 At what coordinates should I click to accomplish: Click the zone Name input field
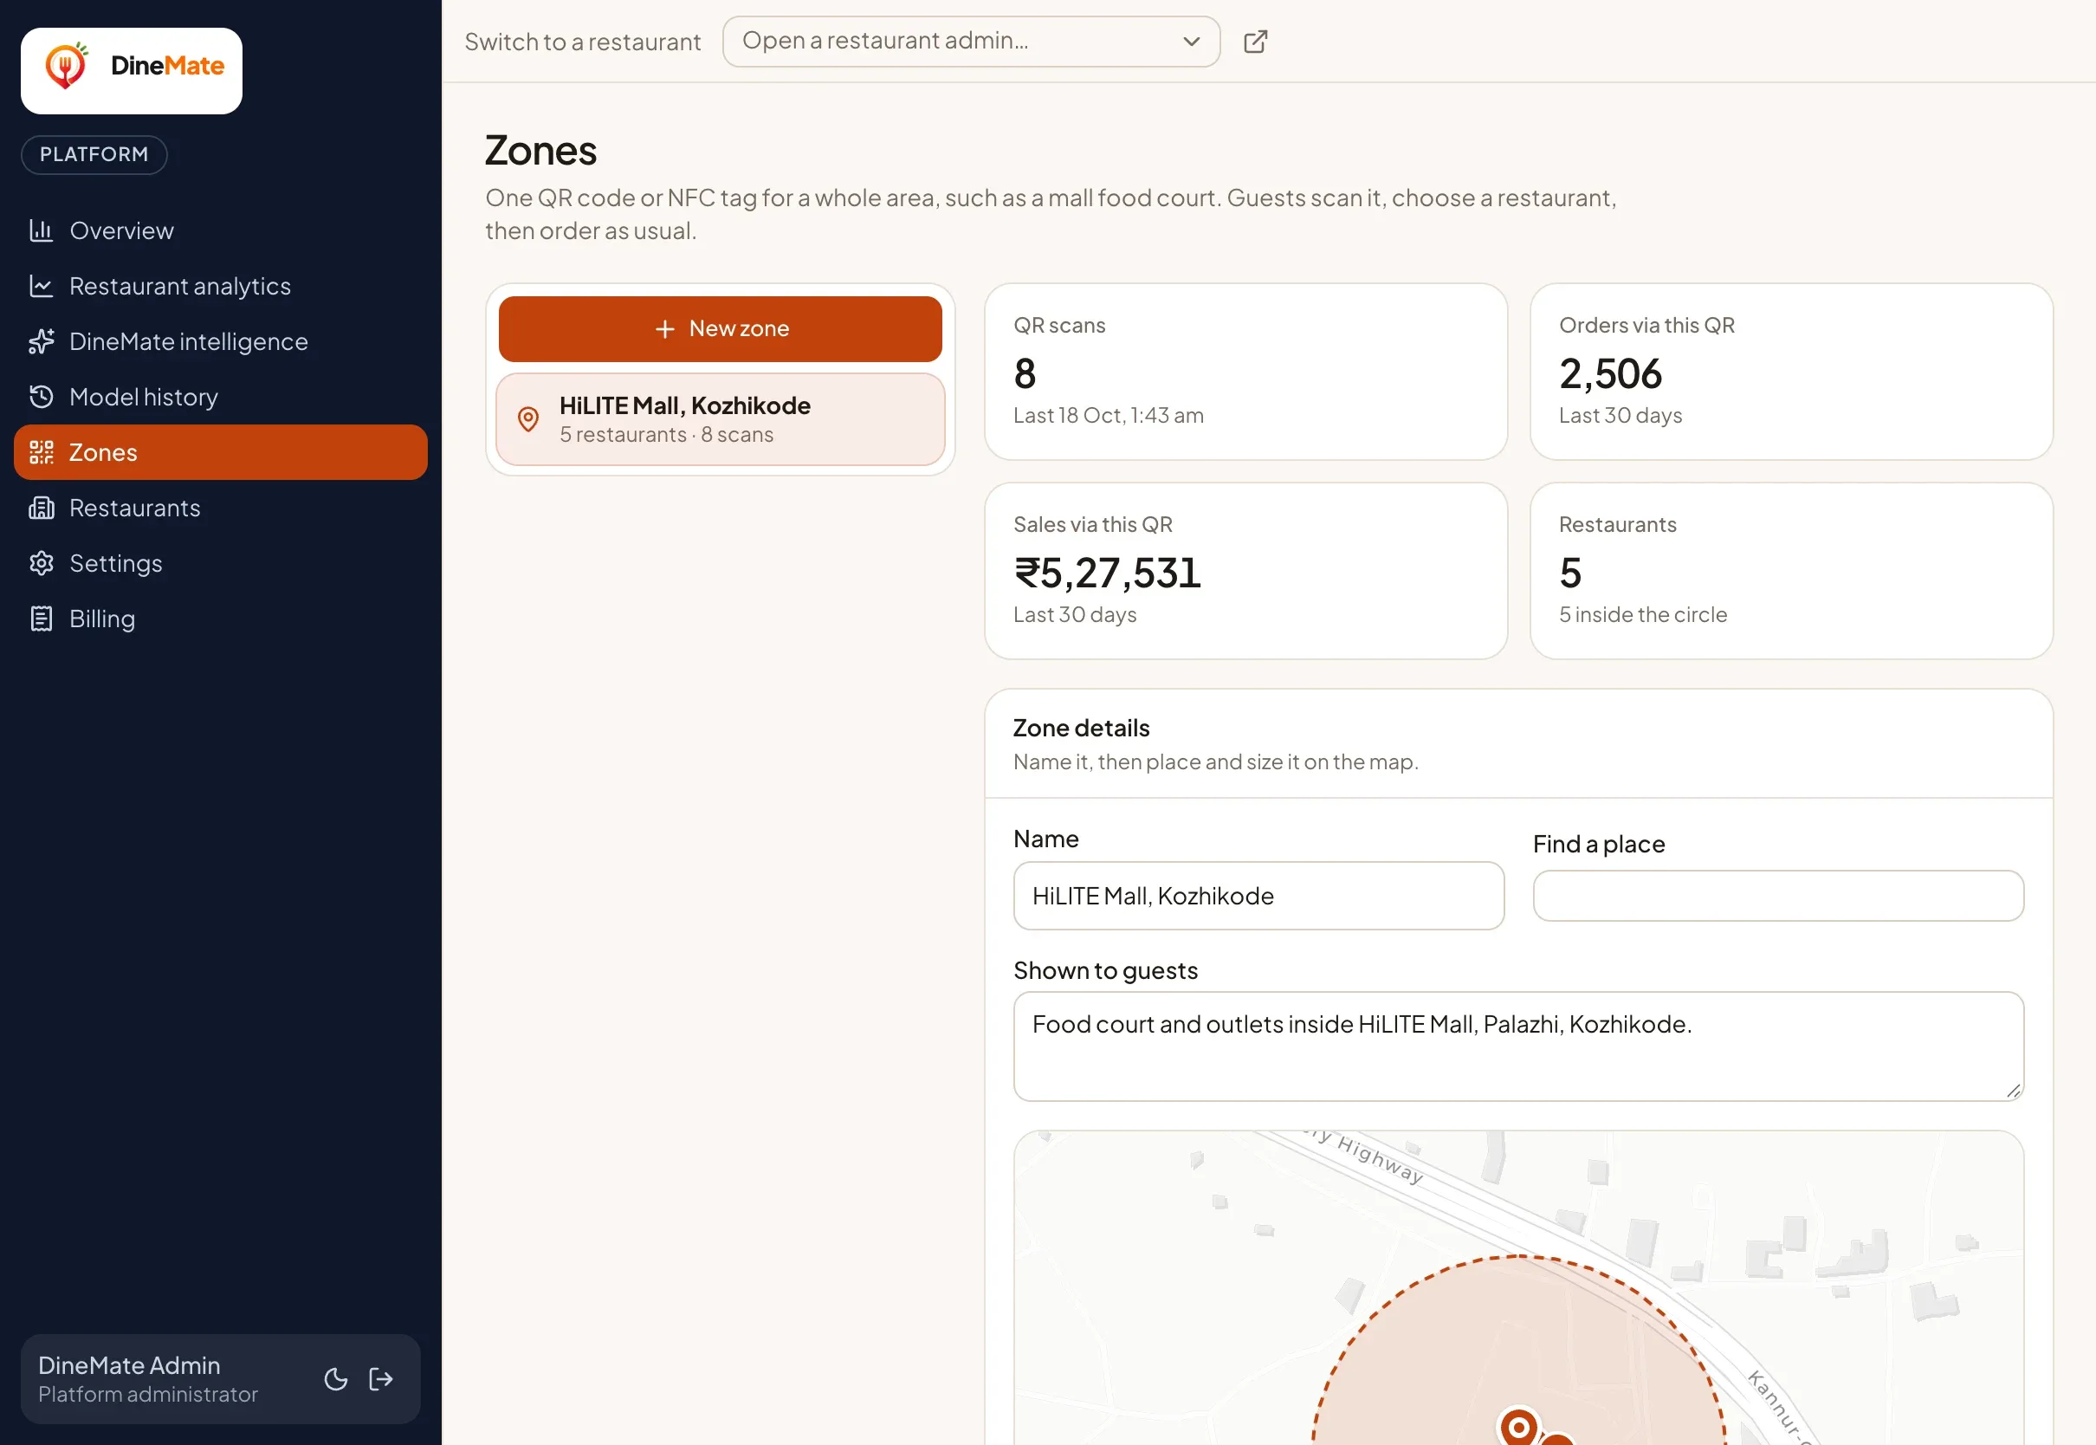(1258, 896)
